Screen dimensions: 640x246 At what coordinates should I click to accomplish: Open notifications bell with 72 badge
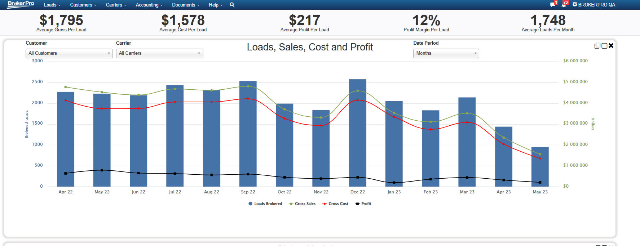point(564,5)
